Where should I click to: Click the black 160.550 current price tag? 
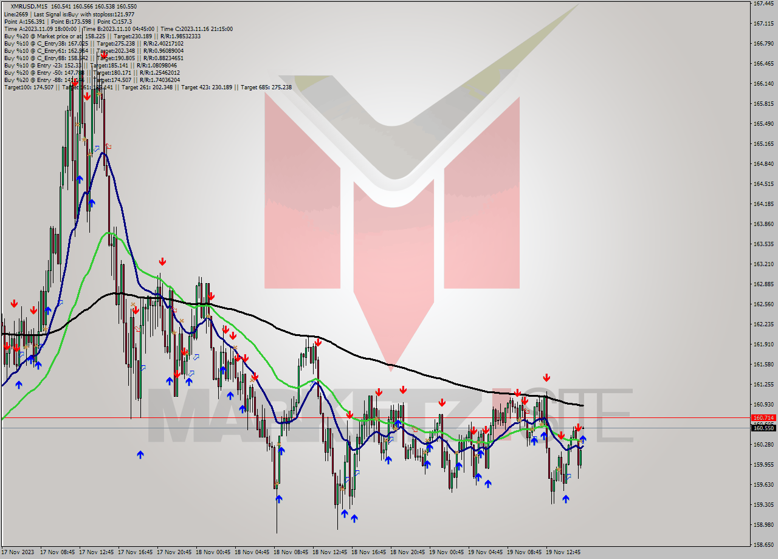[763, 428]
